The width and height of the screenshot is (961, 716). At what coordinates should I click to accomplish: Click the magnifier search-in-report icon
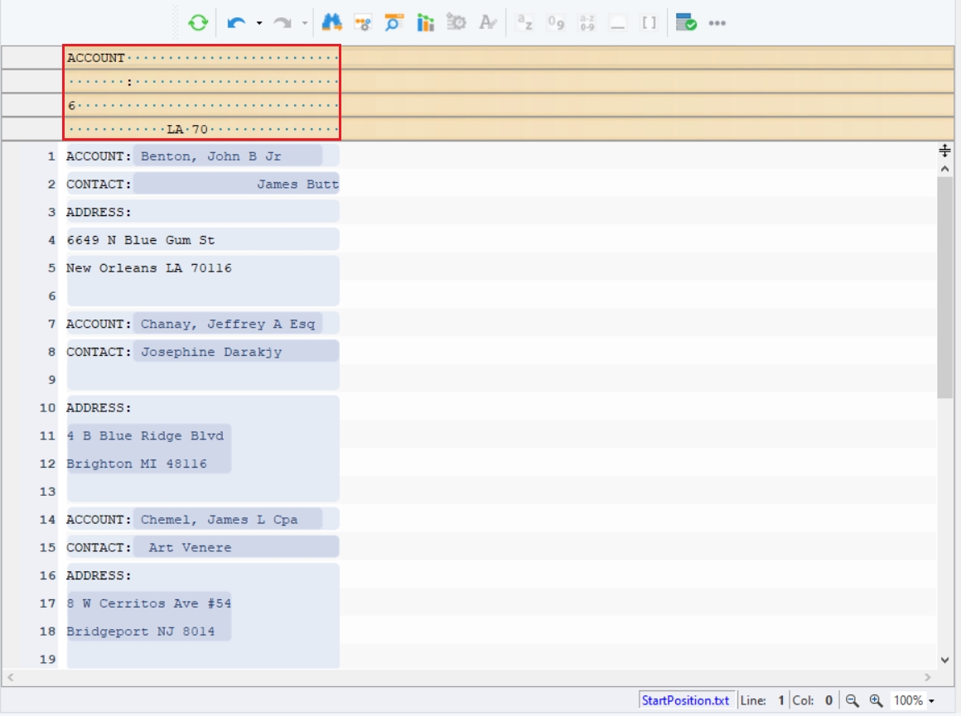(394, 23)
